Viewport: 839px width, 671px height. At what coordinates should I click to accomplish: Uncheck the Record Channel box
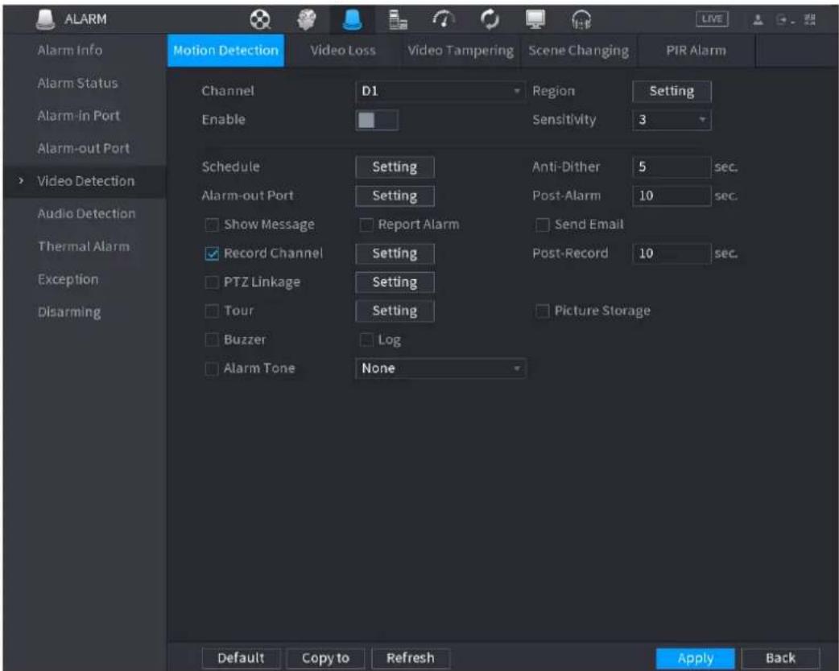coord(212,253)
